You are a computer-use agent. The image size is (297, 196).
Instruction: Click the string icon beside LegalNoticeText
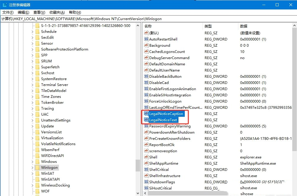pyautogui.click(x=146, y=120)
